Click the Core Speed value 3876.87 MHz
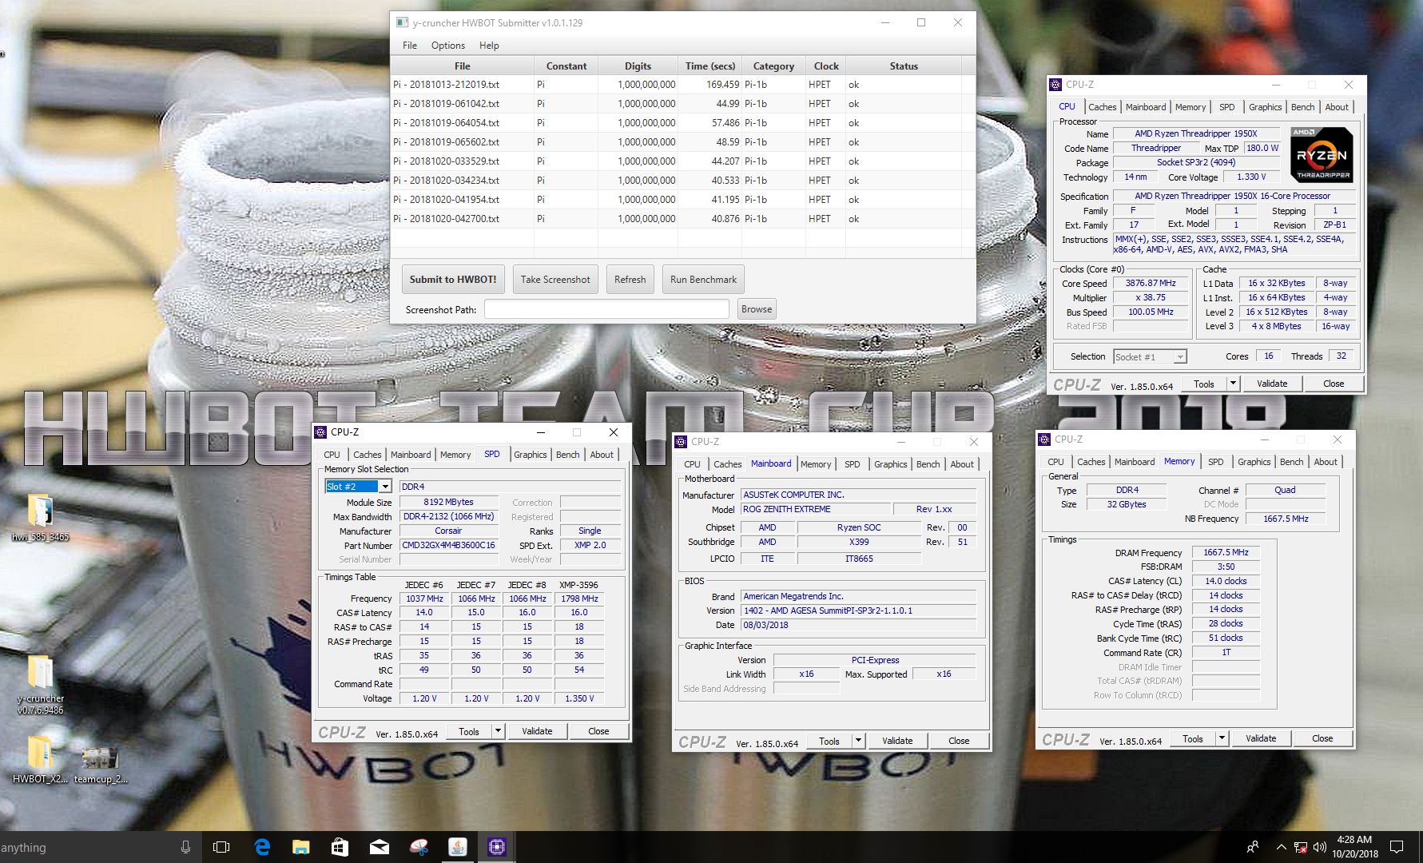Viewport: 1423px width, 863px height. (1151, 284)
